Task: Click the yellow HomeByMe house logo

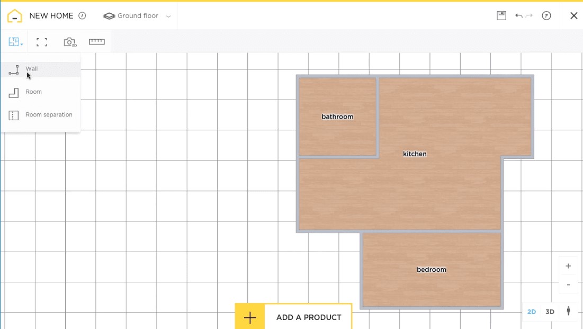Action: 14,15
